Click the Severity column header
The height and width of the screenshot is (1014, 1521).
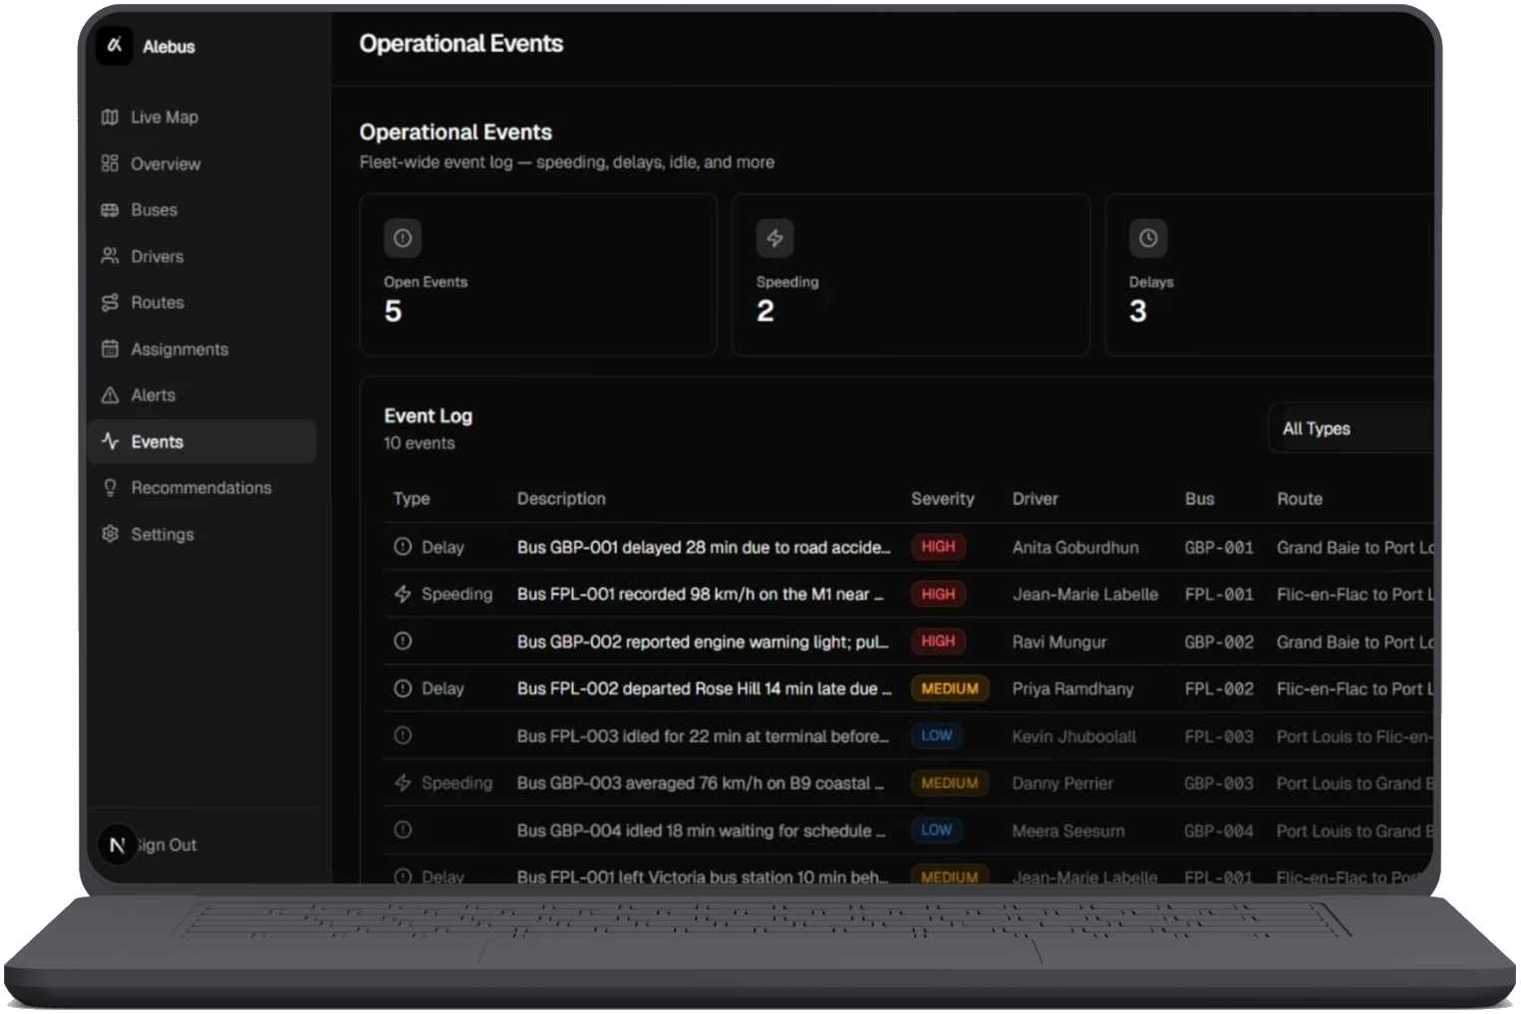[x=943, y=498]
